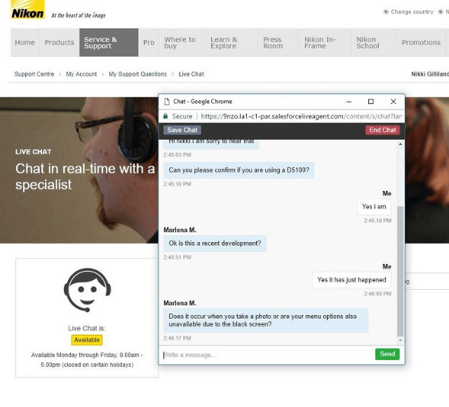Viewport: 449px width, 407px height.
Task: Click My Account breadcrumb link
Action: [x=81, y=74]
